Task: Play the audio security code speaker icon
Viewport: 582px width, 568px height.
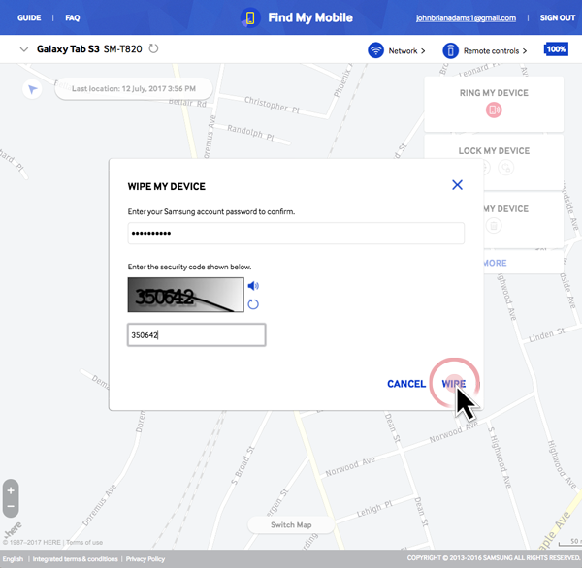Action: [x=253, y=286]
